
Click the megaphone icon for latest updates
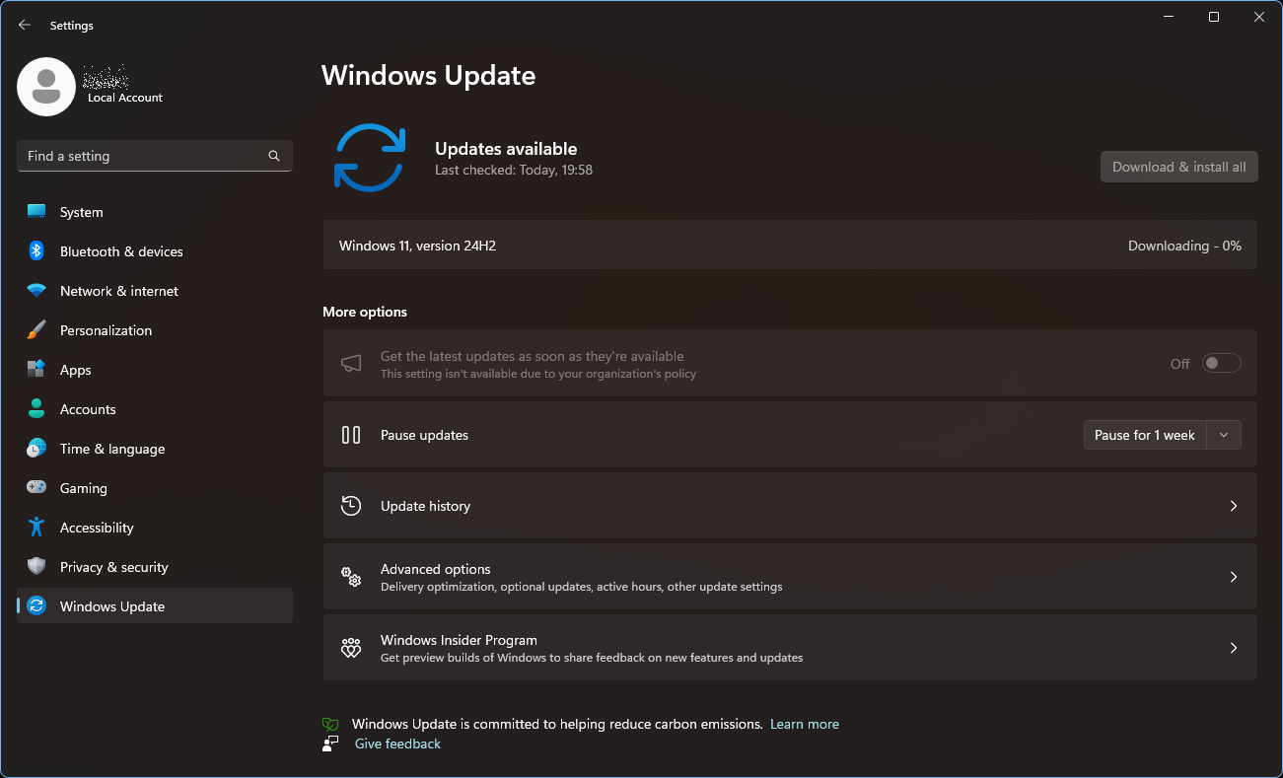351,364
